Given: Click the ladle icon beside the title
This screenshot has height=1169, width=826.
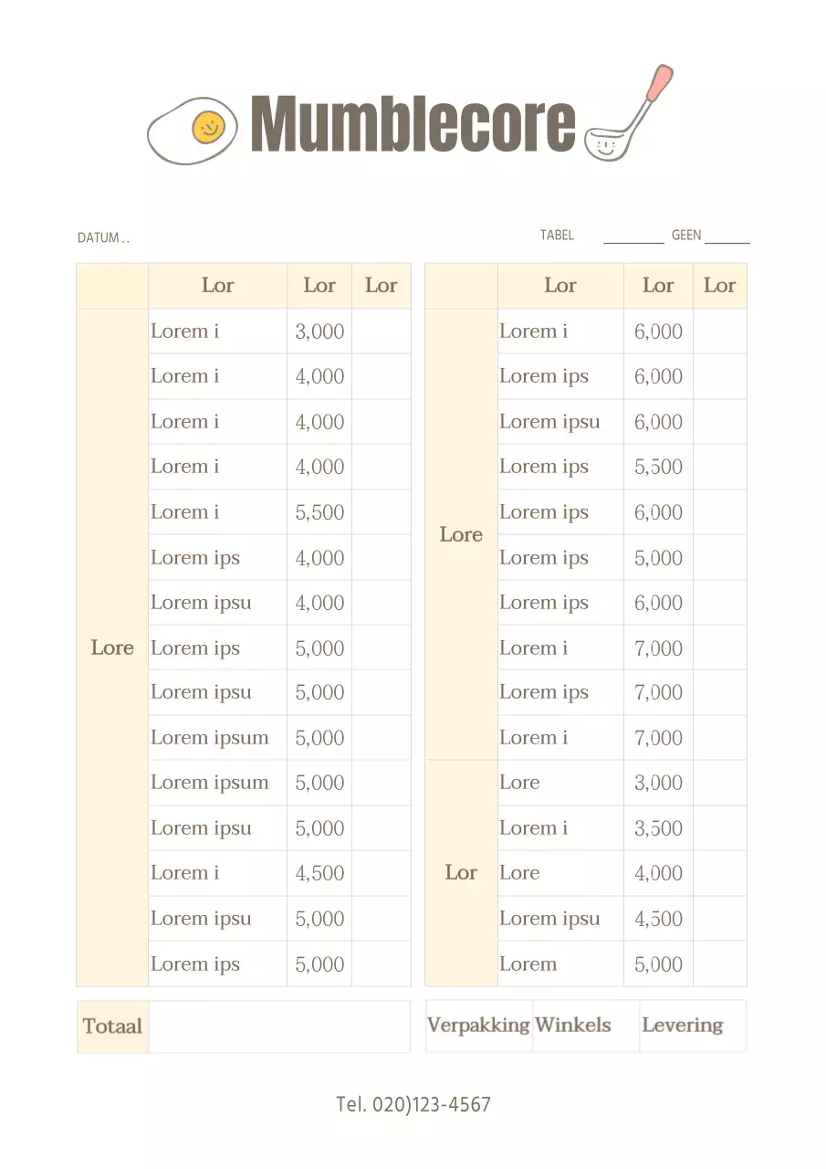Looking at the screenshot, I should 629,115.
